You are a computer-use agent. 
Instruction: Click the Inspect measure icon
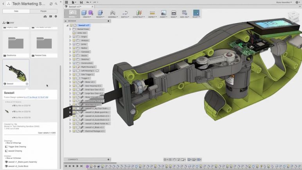tap(152, 13)
